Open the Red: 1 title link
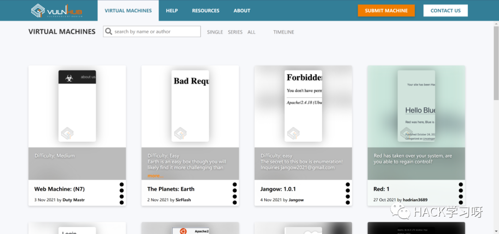 381,189
